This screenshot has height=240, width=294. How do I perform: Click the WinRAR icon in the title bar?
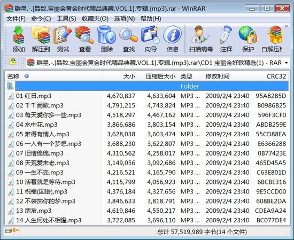(9, 8)
